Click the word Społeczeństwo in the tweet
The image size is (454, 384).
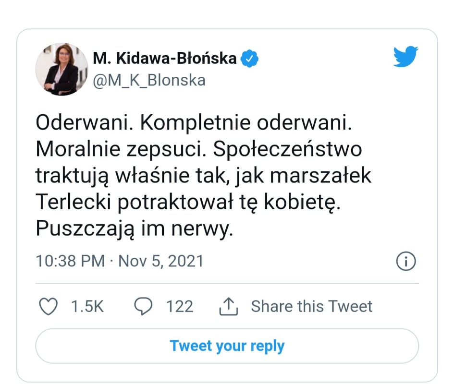click(x=287, y=150)
